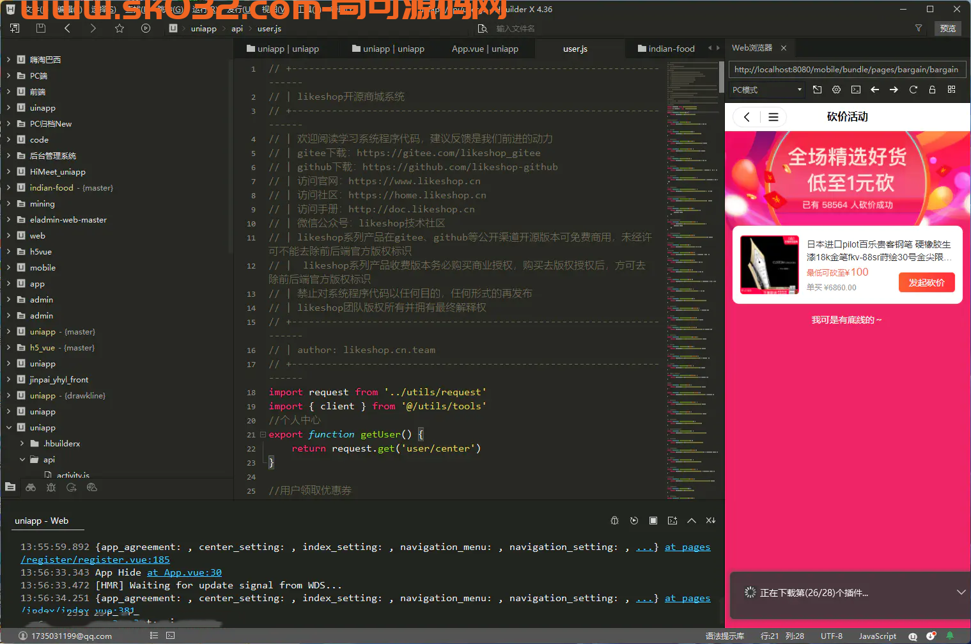Click the browser forward arrow icon

point(894,90)
